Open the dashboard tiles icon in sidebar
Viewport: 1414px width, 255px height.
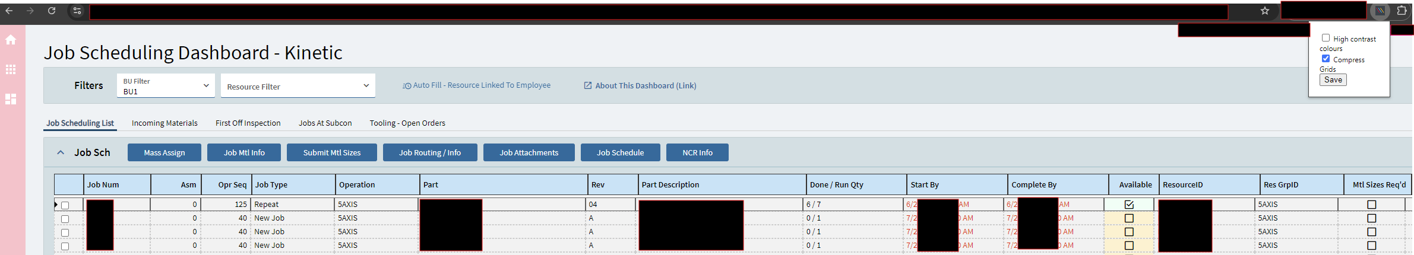tap(11, 99)
